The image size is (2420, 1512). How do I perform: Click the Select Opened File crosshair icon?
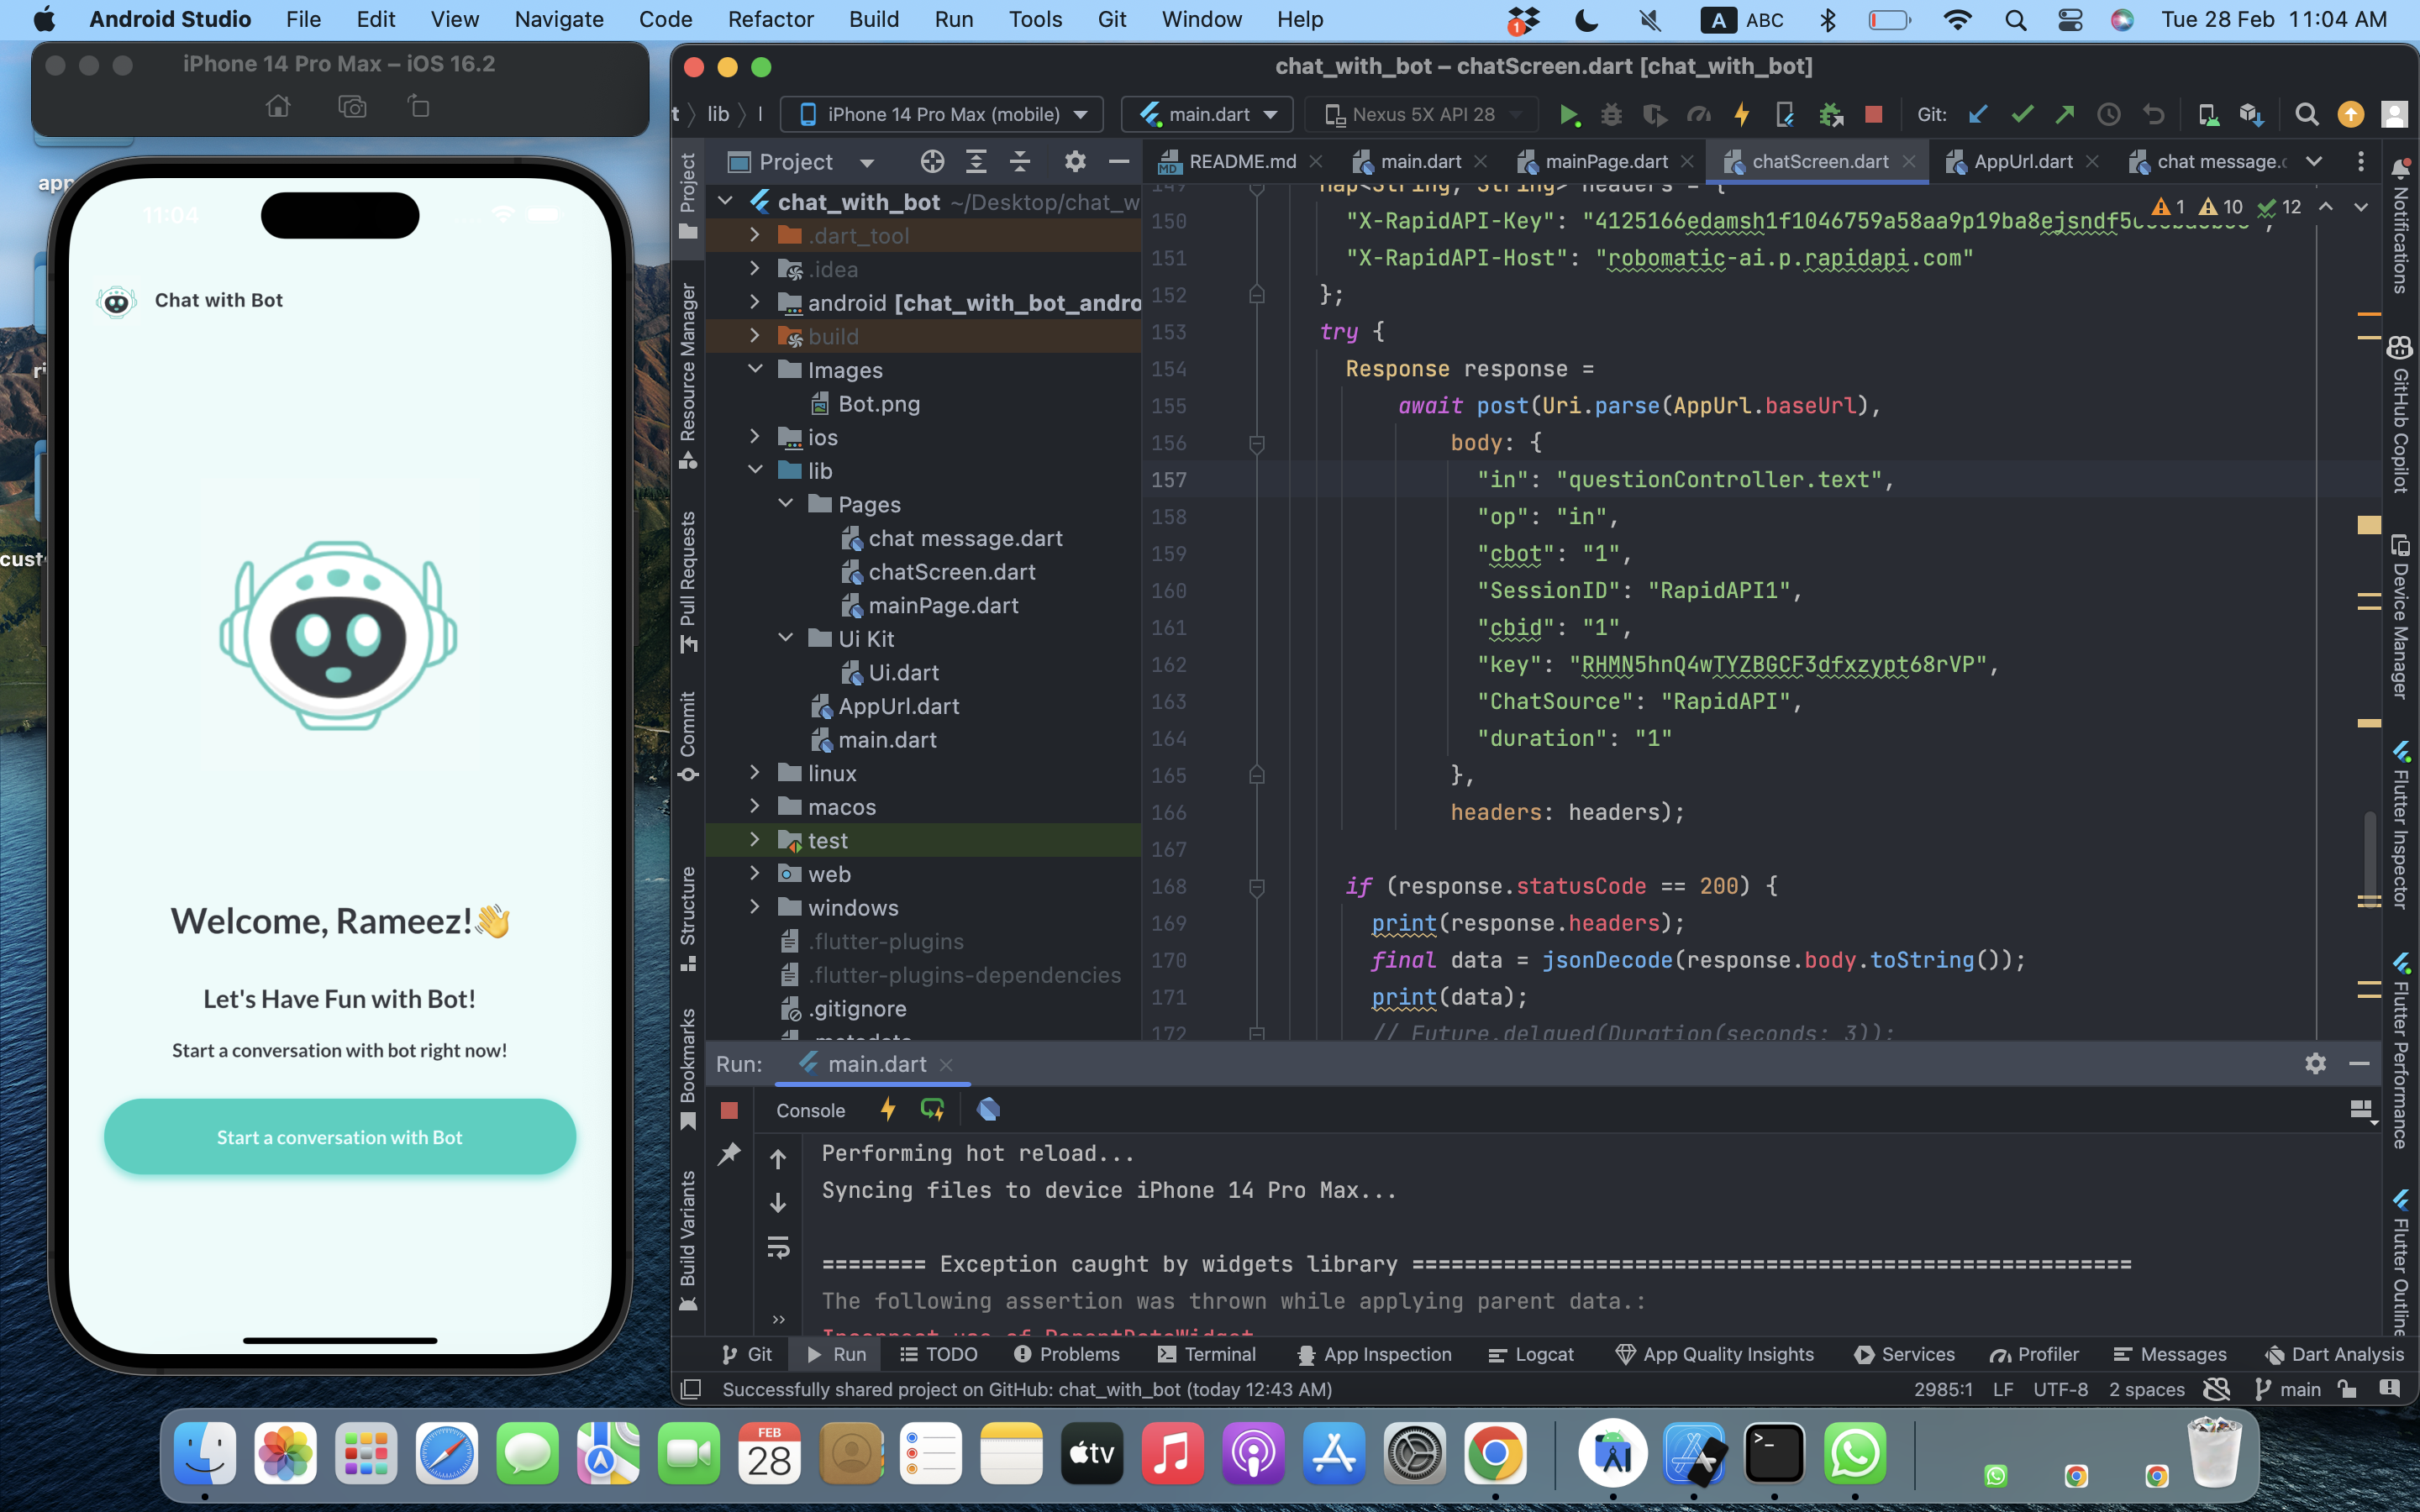click(x=932, y=162)
